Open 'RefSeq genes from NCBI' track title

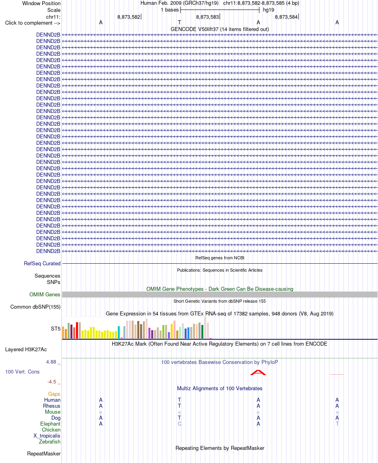pos(220,258)
